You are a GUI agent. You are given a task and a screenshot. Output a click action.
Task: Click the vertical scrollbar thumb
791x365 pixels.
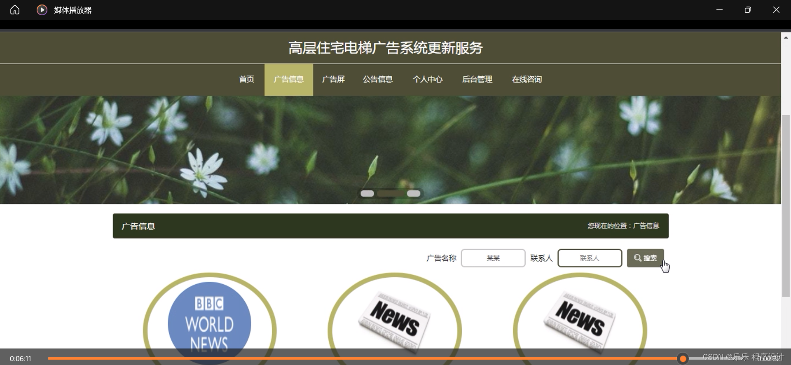[786, 206]
